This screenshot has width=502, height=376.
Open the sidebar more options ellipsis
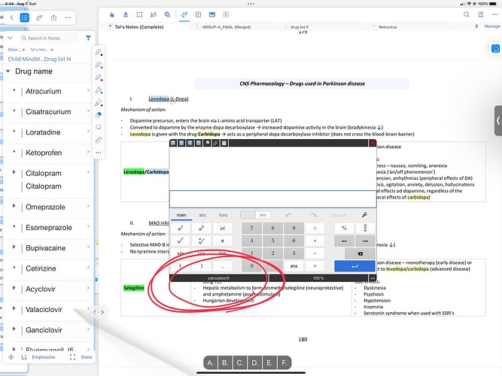point(68,18)
